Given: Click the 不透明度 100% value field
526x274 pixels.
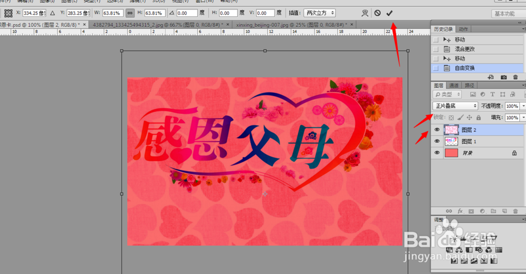Looking at the screenshot, I should coord(512,106).
